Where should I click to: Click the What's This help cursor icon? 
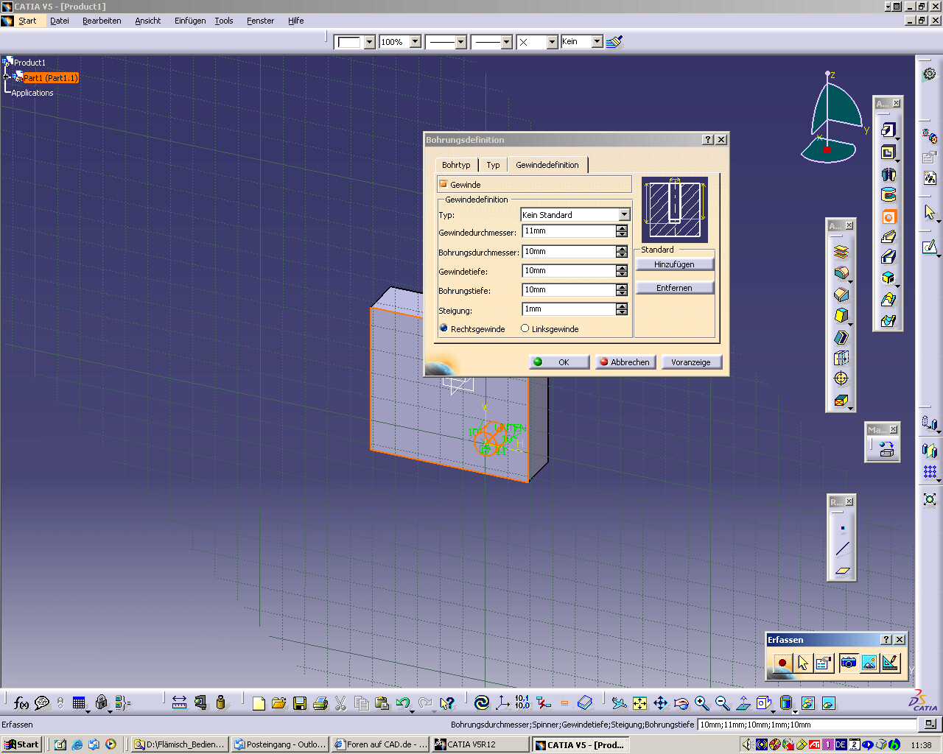tap(446, 703)
